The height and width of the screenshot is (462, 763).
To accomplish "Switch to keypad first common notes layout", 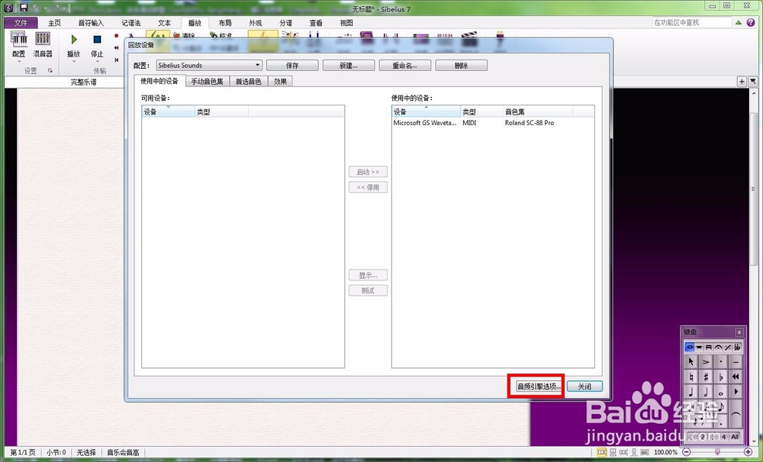I will pyautogui.click(x=690, y=347).
